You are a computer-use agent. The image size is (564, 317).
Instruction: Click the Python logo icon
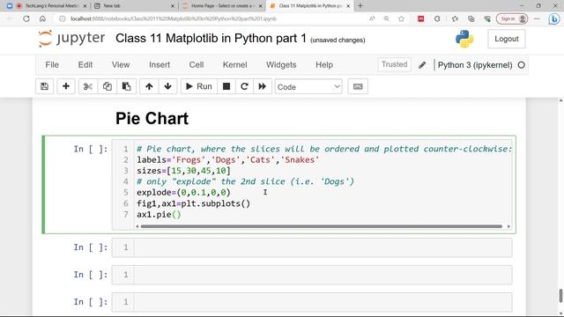click(464, 39)
